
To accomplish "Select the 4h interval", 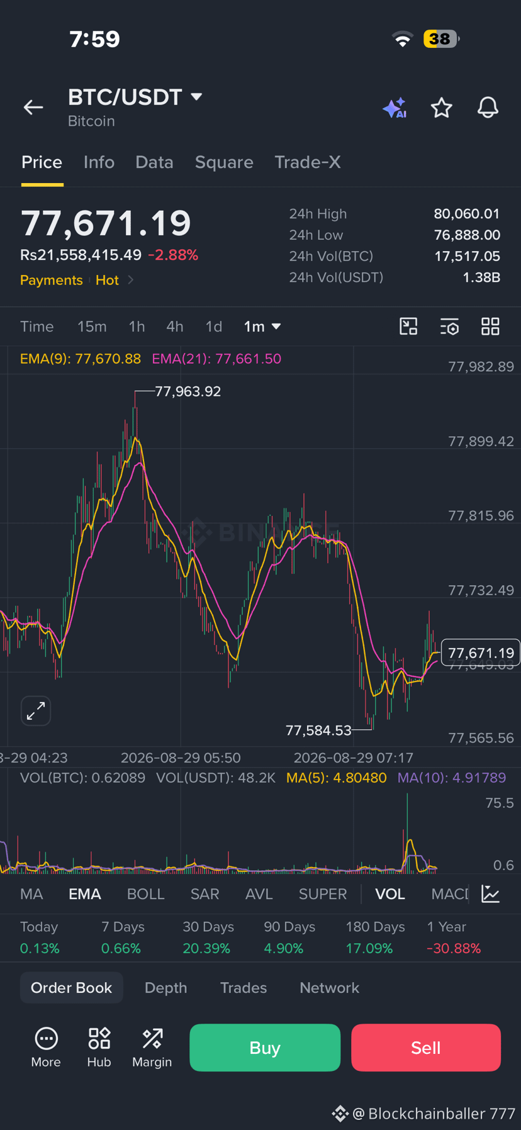I will 175,327.
